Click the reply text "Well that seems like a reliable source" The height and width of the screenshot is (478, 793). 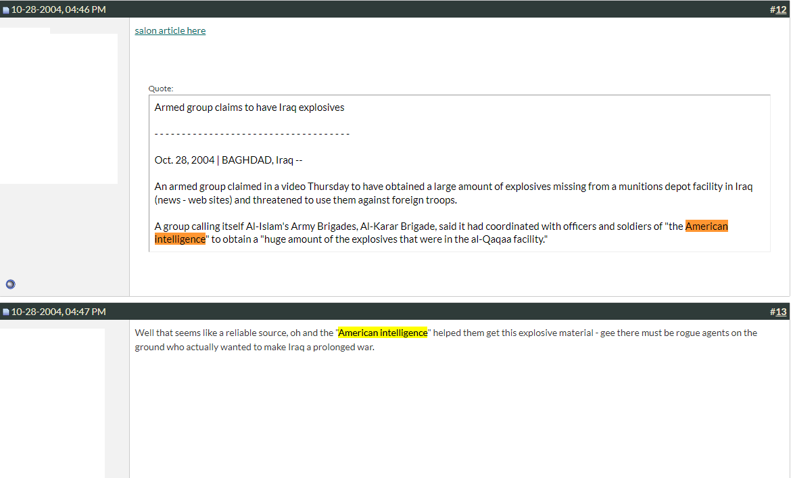point(223,333)
